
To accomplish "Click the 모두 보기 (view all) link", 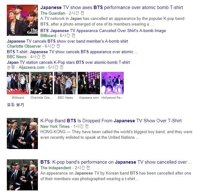I will (x=15, y=105).
